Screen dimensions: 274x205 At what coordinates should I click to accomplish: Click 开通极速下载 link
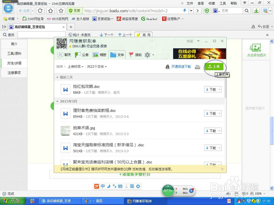click(x=181, y=67)
